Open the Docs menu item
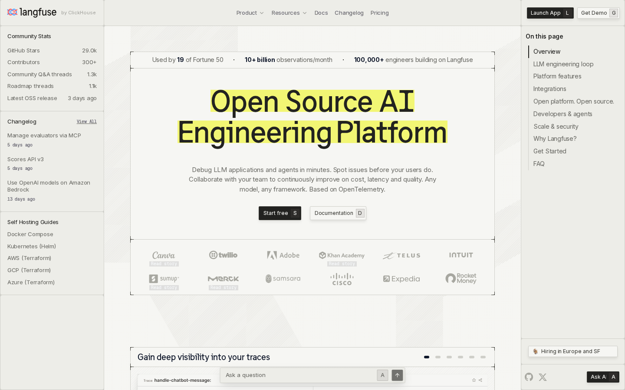 point(321,13)
